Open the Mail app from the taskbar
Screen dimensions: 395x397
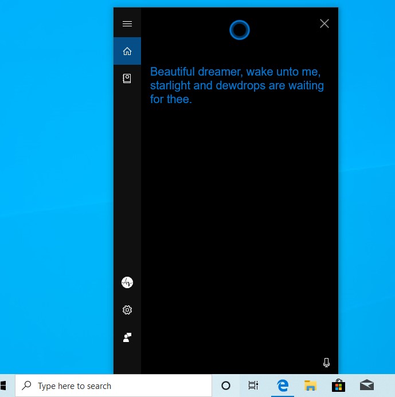pyautogui.click(x=367, y=386)
